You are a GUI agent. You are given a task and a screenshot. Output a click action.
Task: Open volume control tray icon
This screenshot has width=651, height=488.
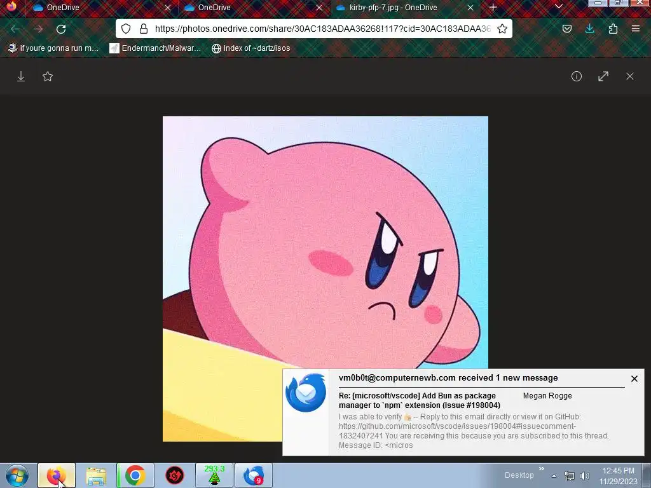(585, 476)
